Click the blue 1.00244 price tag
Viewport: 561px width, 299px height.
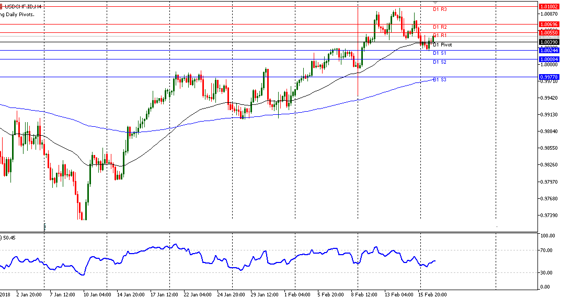(x=549, y=51)
